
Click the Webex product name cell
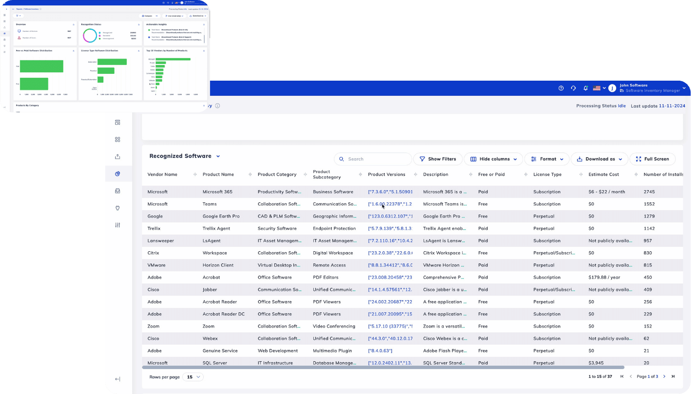click(x=210, y=338)
